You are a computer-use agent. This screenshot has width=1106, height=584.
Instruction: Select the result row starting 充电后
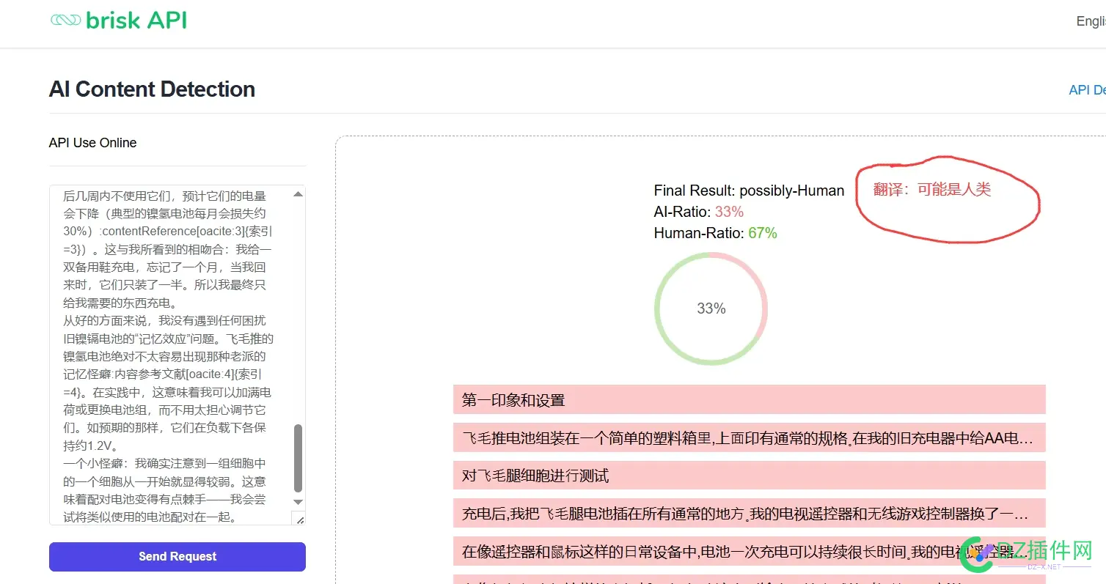click(x=749, y=514)
